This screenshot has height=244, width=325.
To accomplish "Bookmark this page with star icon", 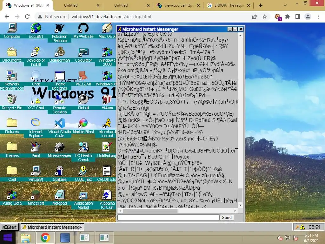I will point(265,17).
